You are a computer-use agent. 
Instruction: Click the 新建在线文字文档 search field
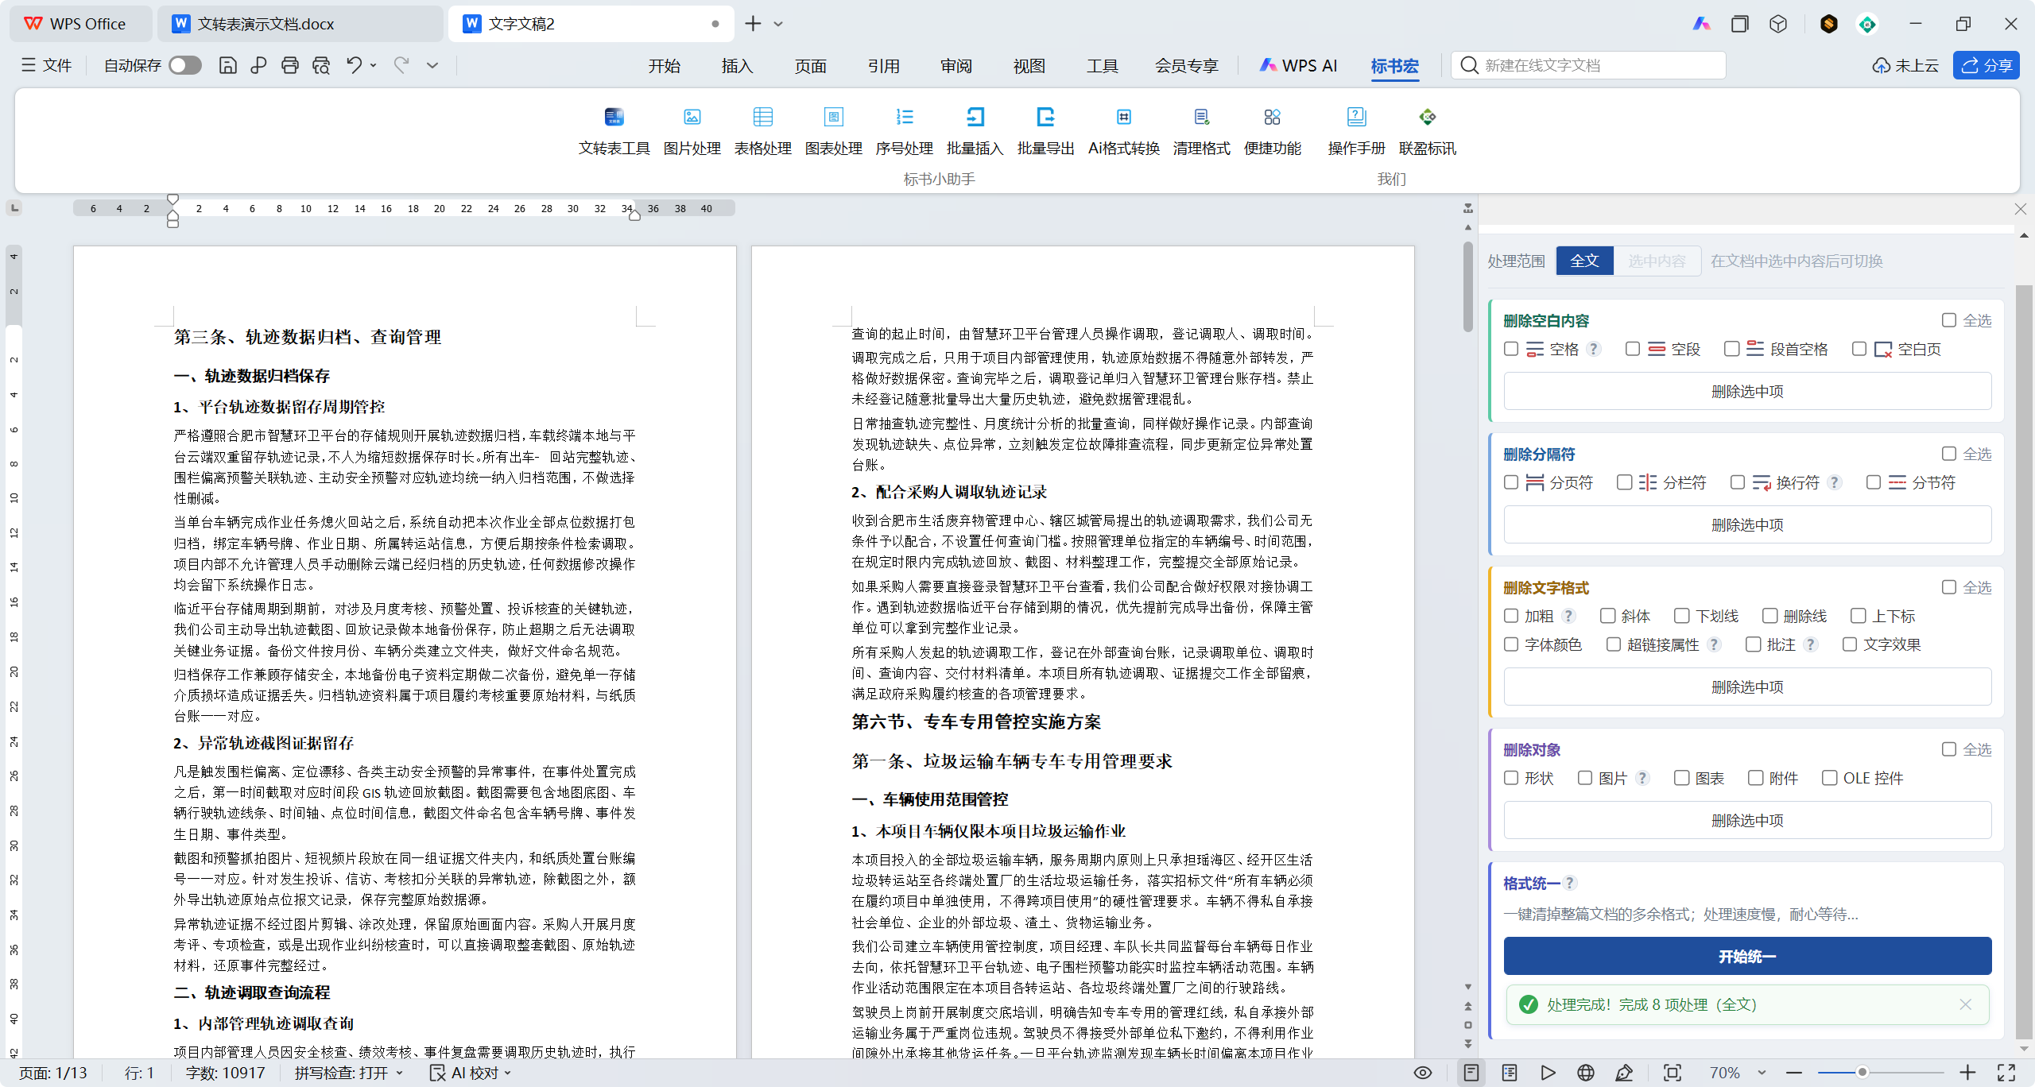(1588, 65)
